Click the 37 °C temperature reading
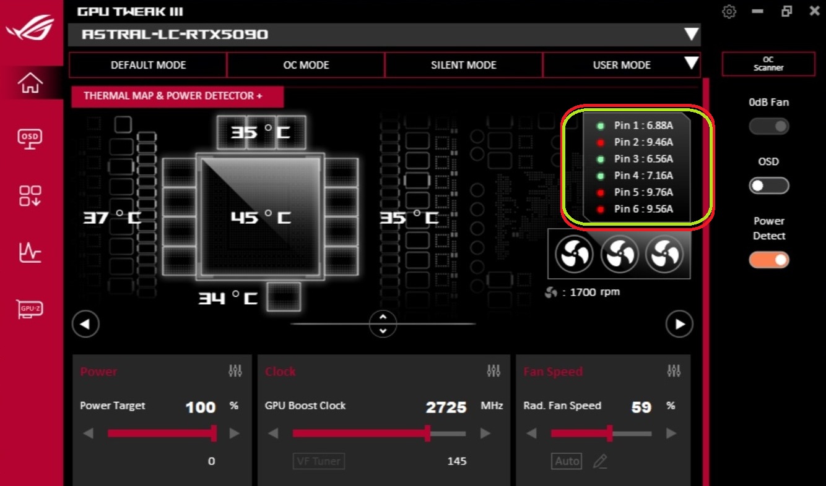This screenshot has width=826, height=486. [112, 218]
